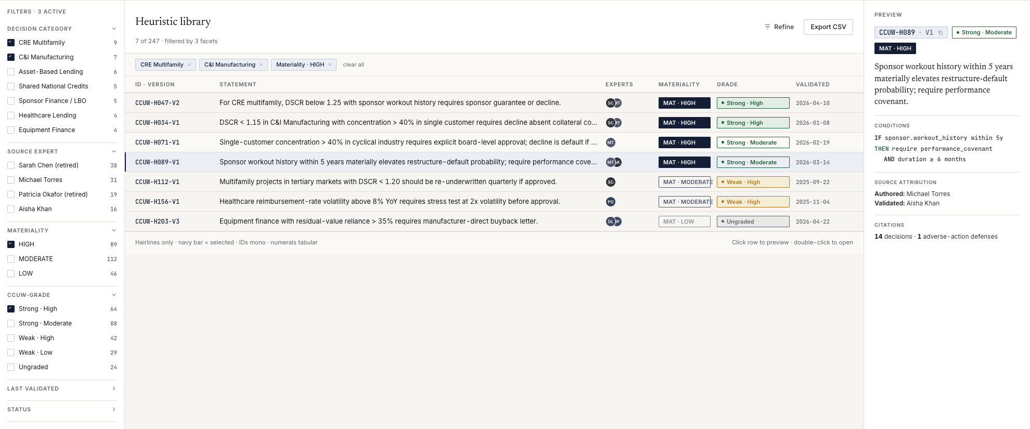This screenshot has height=429, width=1030.
Task: Enable the Equipment Finance filter
Action: pos(11,130)
